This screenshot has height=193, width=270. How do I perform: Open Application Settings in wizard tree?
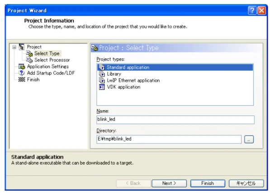pos(48,67)
